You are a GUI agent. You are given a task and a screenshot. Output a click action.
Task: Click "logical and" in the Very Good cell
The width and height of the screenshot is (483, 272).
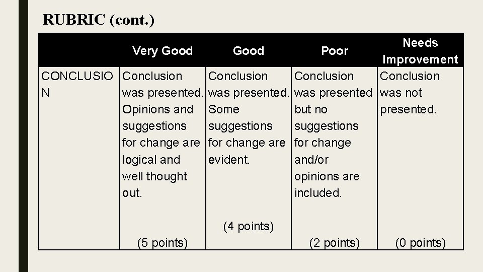(151, 160)
